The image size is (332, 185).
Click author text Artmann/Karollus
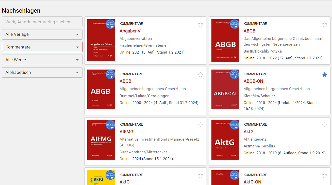click(259, 146)
